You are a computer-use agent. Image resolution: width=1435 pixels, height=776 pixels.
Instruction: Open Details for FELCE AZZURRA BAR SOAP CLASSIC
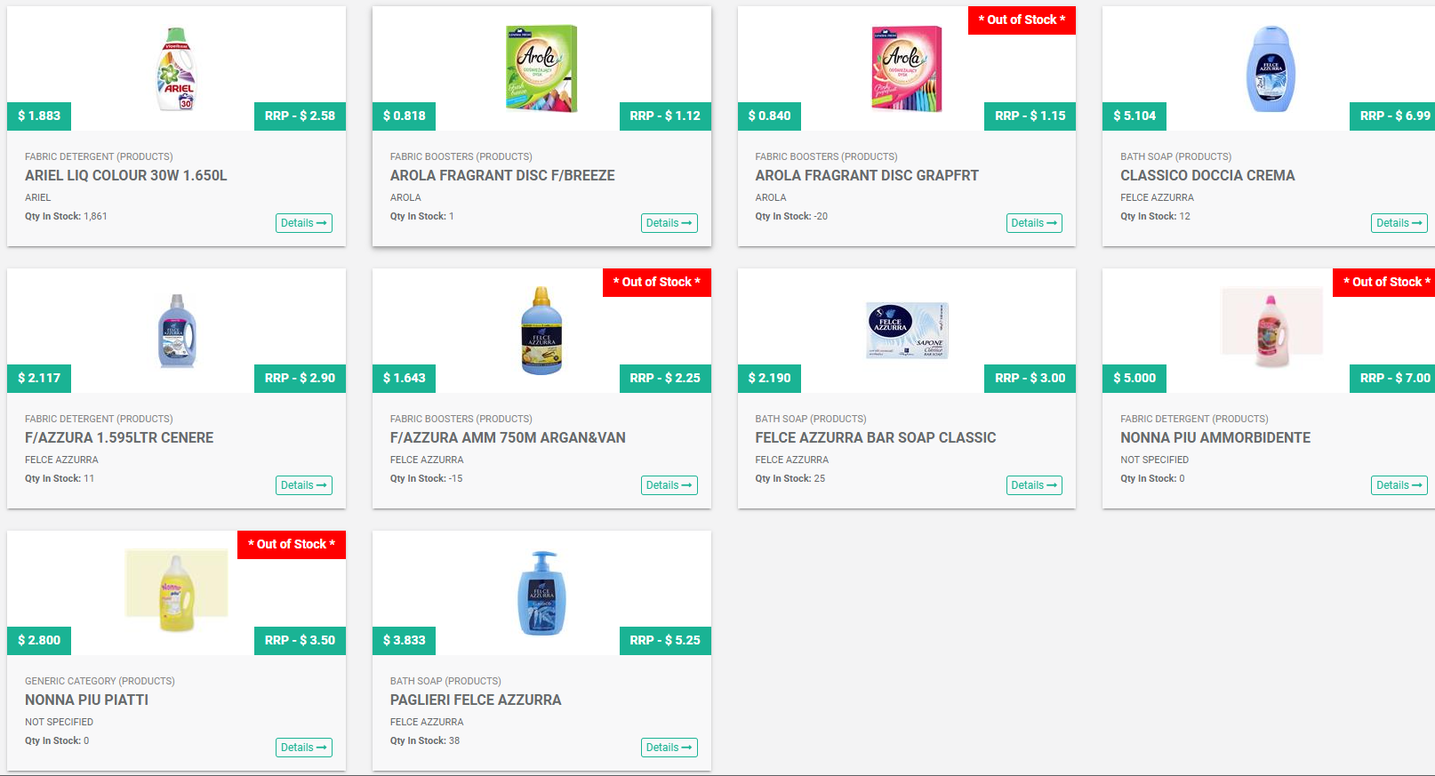pyautogui.click(x=1033, y=485)
